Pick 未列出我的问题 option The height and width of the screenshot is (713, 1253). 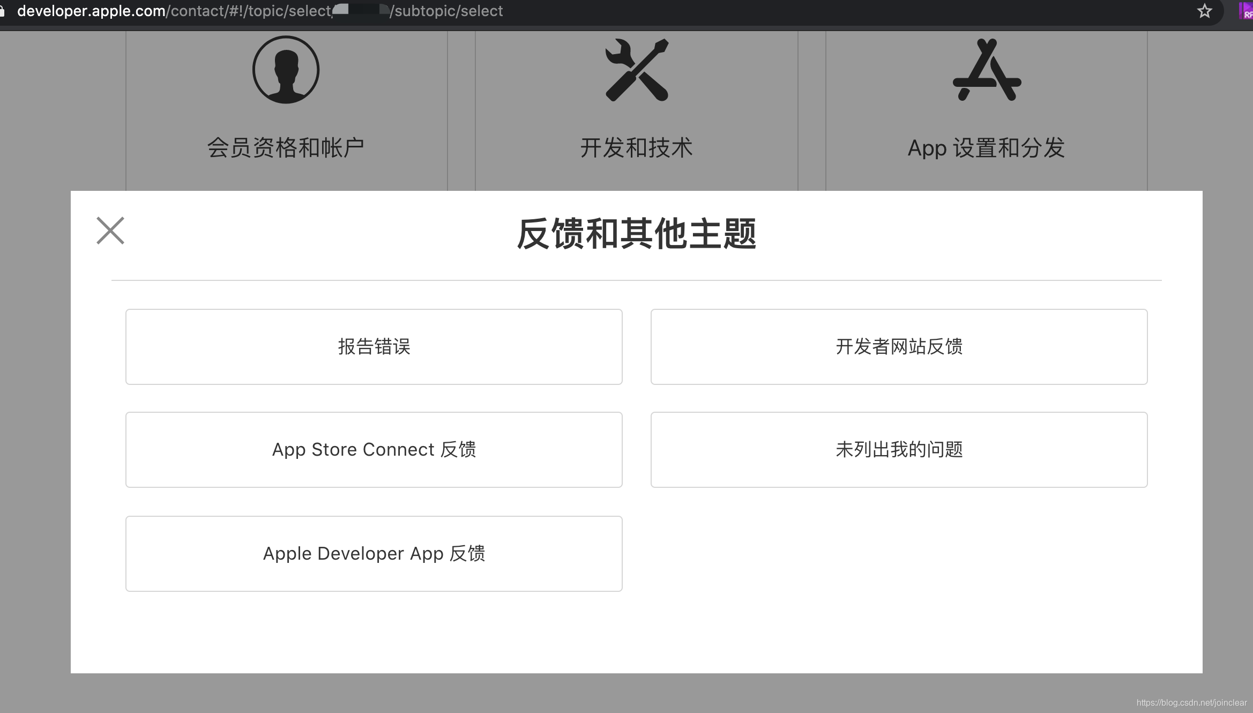point(899,450)
